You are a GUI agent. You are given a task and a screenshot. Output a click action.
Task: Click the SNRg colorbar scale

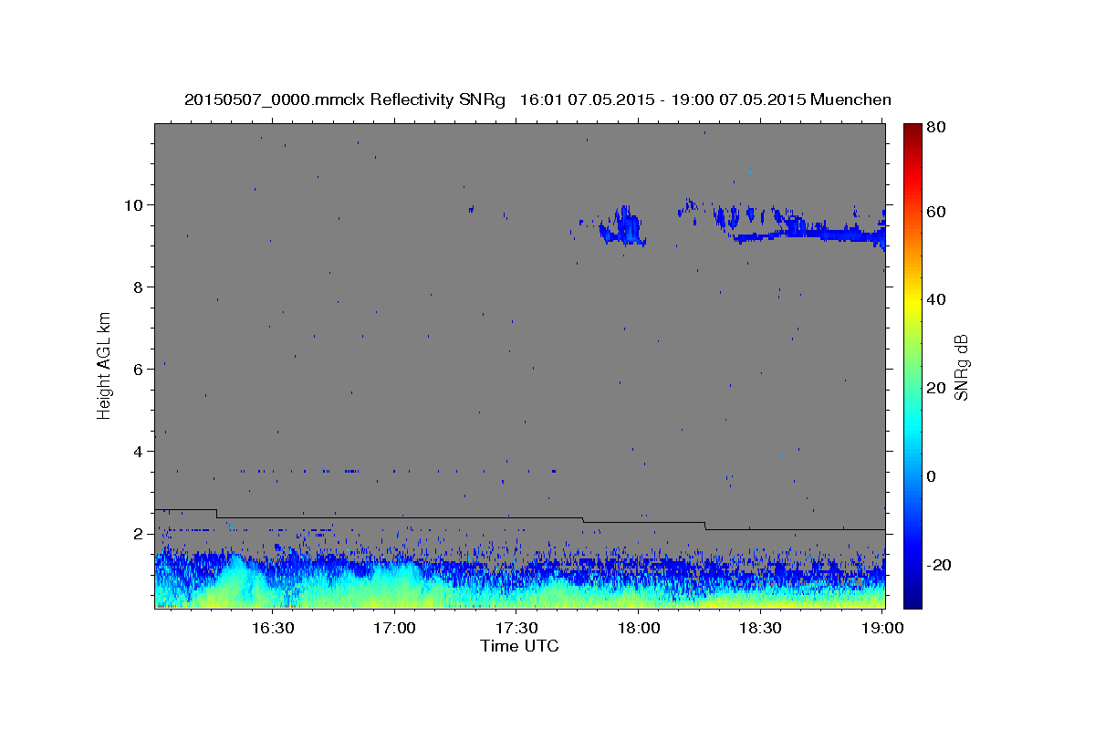click(x=912, y=366)
